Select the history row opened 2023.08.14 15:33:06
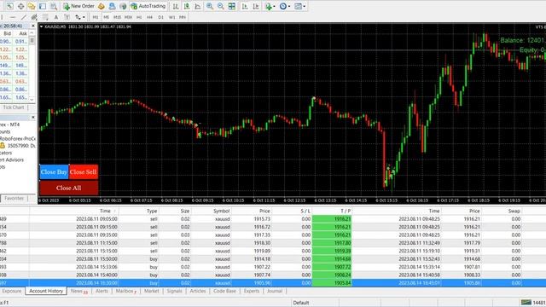Image resolution: width=546 pixels, height=307 pixels. coord(273,267)
